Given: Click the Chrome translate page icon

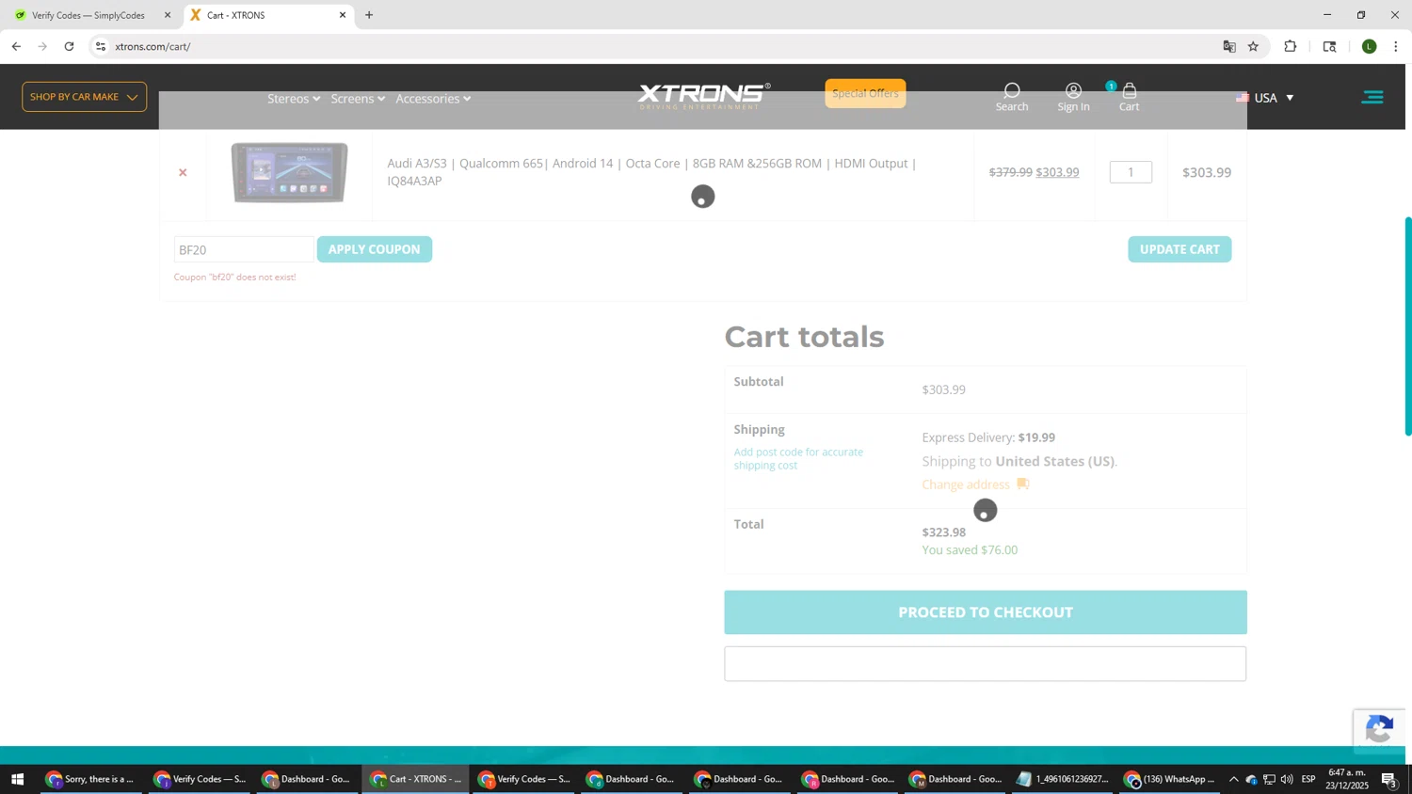Looking at the screenshot, I should click(x=1228, y=46).
